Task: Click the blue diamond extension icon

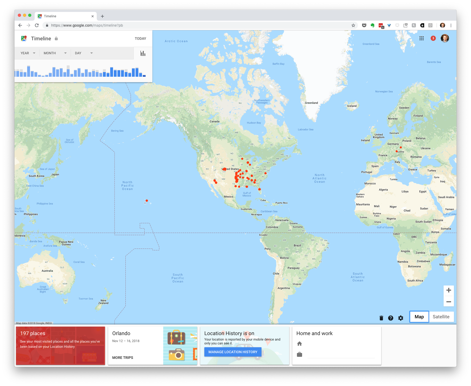Action: 389,25
